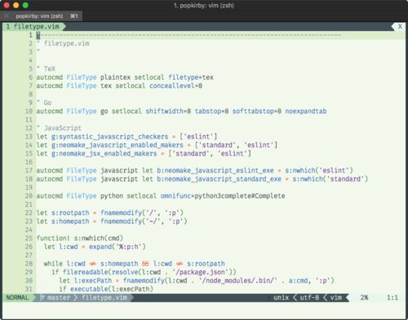Screen dimensions: 408x320
Task: Click 'softtabstop=0' on line 10
Action: click(x=257, y=111)
